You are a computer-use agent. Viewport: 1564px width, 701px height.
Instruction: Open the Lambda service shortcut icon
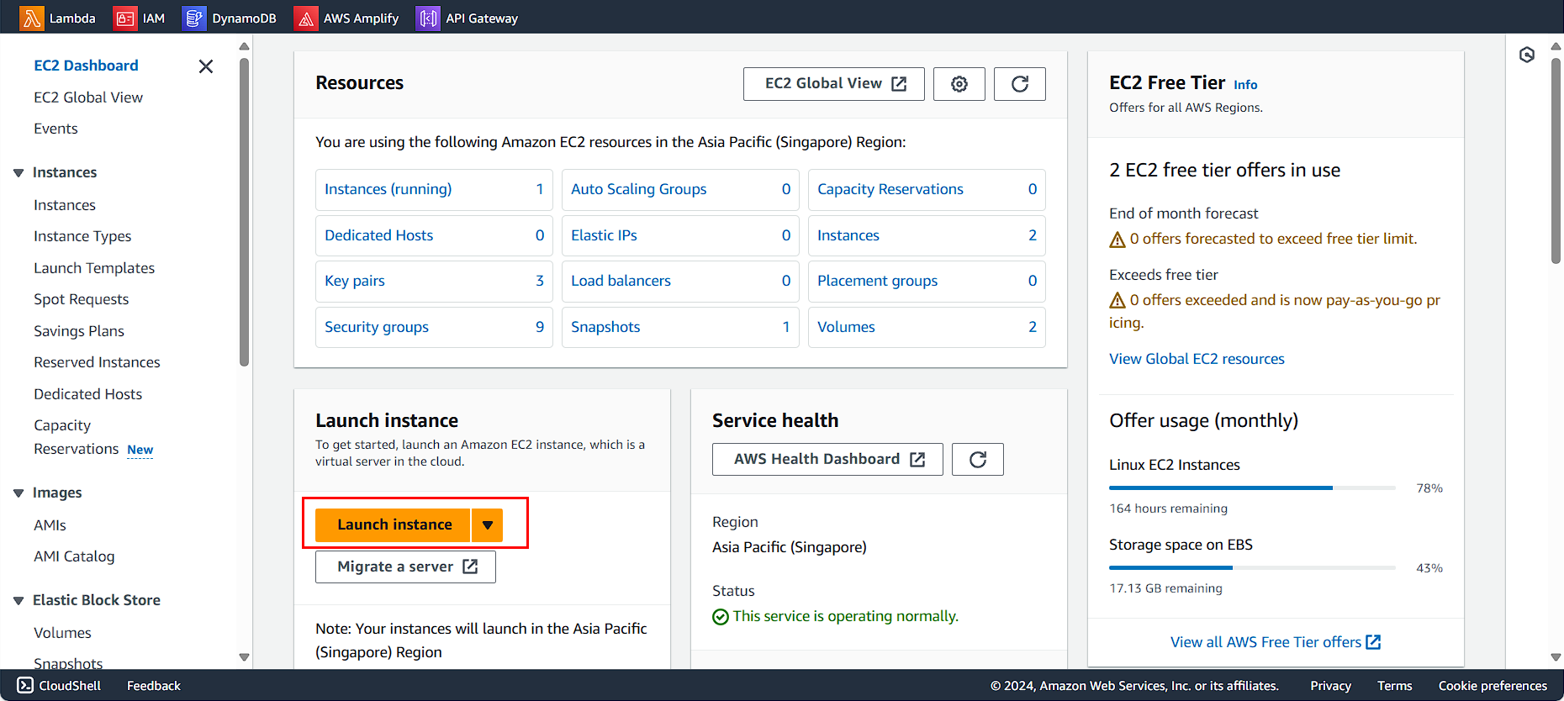click(x=32, y=18)
